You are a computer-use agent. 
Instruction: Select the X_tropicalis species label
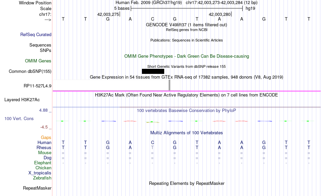pyautogui.click(x=40, y=173)
